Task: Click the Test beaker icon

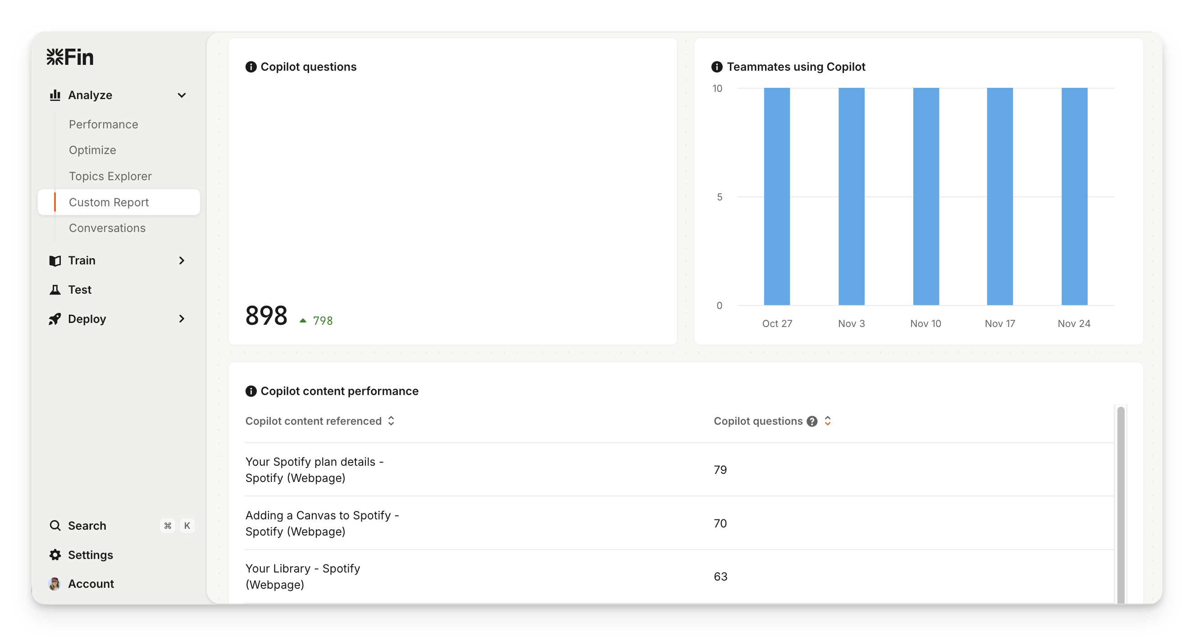Action: (x=55, y=290)
